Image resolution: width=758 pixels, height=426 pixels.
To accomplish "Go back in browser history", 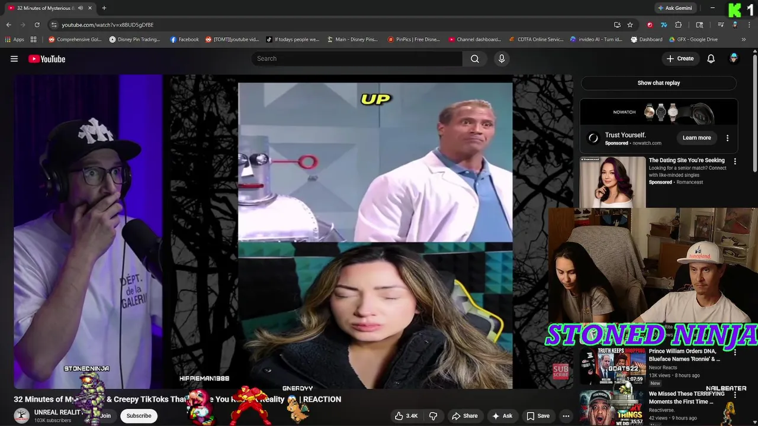I will click(x=8, y=25).
